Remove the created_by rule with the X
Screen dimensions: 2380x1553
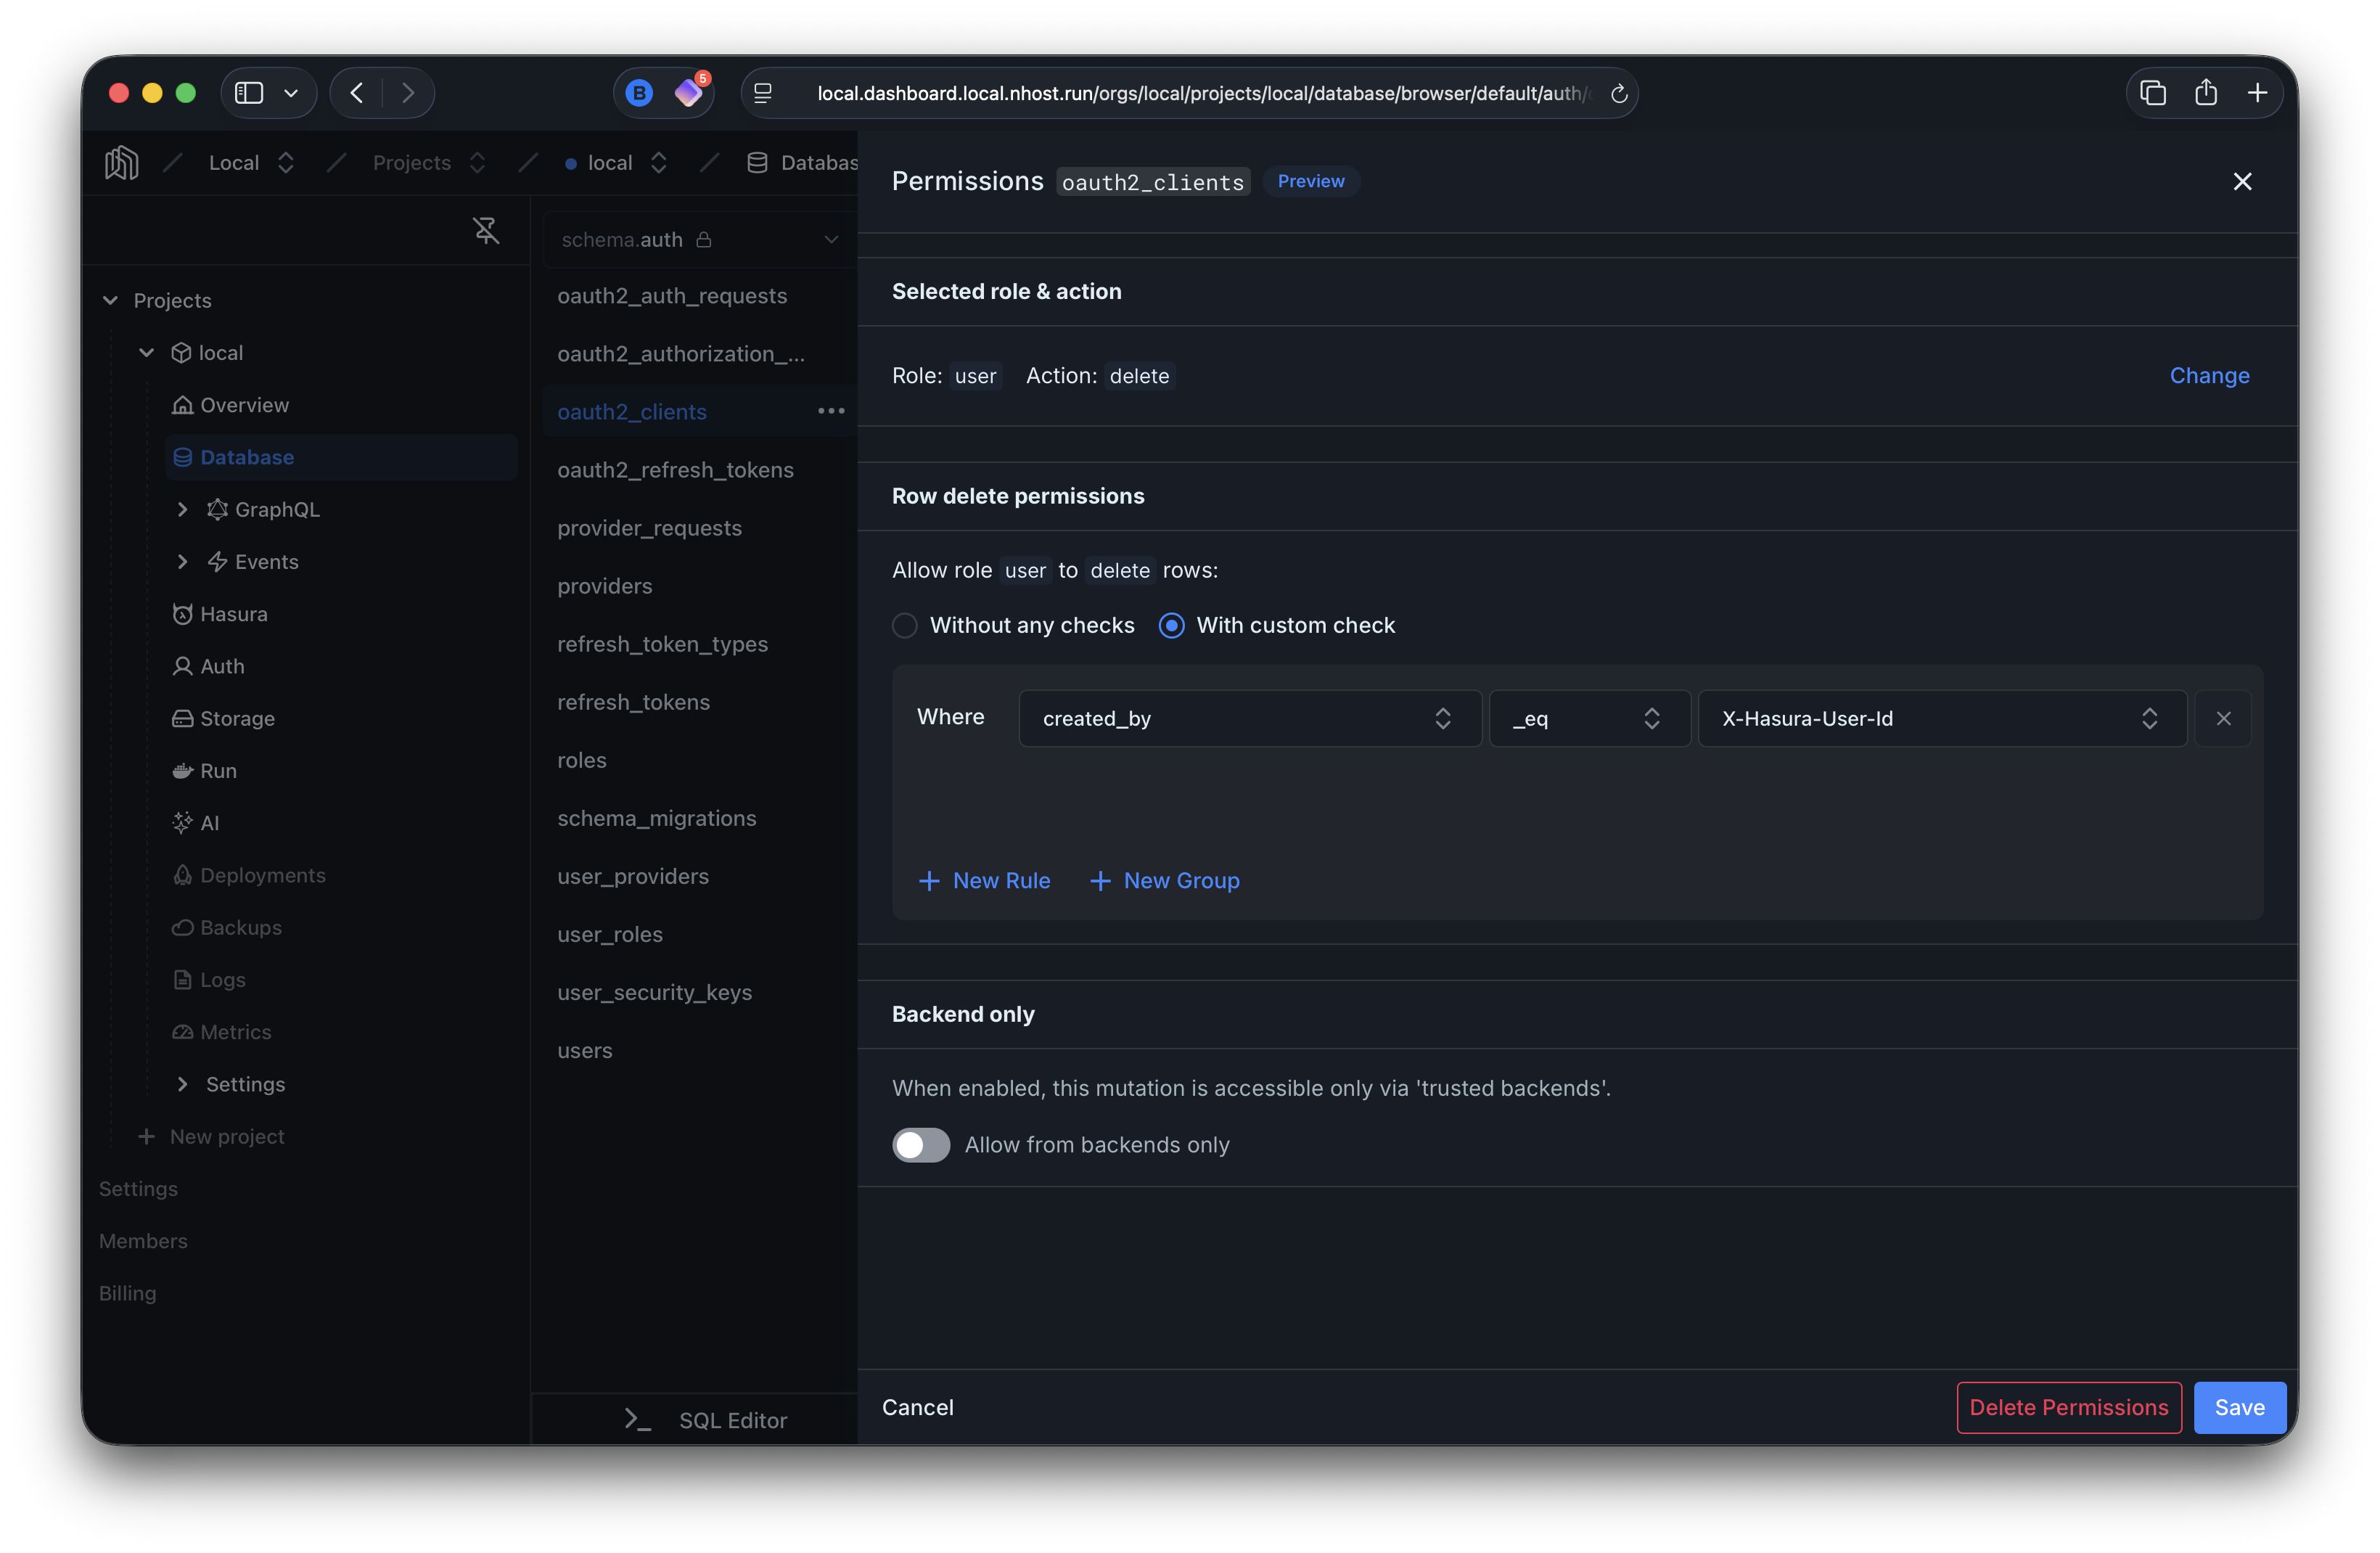coord(2224,718)
